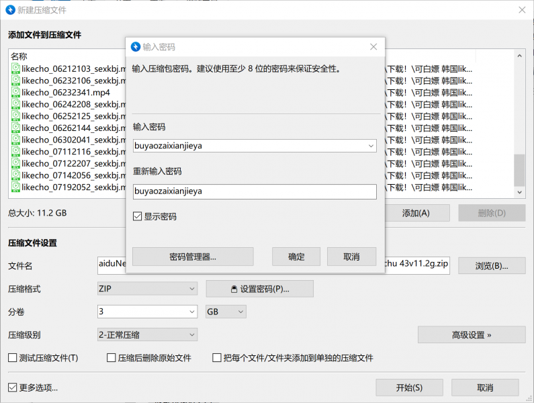Click file icon for likecho_06212103_sexkbj
Screen dimensions: 534x403
[15, 69]
